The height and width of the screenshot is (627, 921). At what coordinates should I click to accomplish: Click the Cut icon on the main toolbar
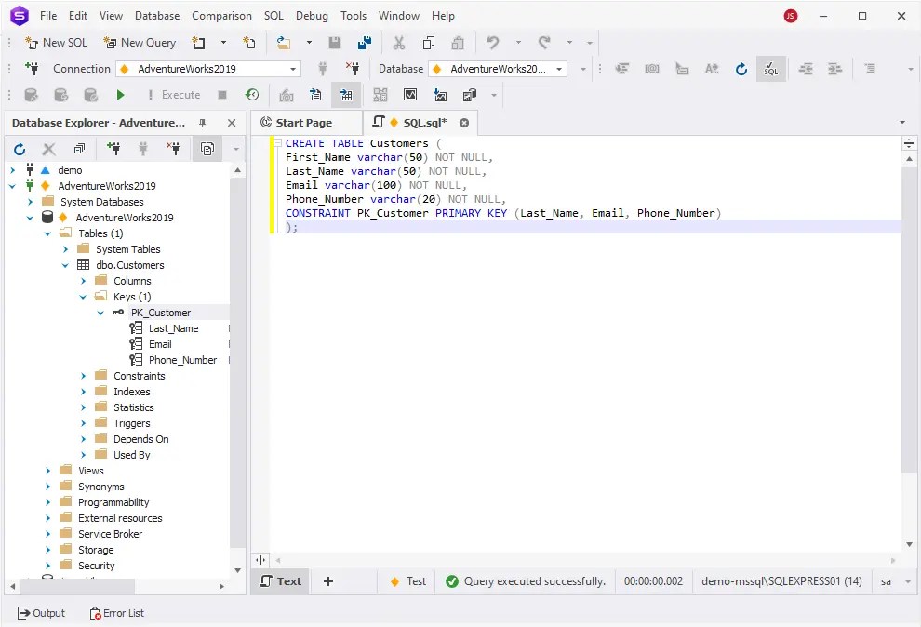point(397,42)
